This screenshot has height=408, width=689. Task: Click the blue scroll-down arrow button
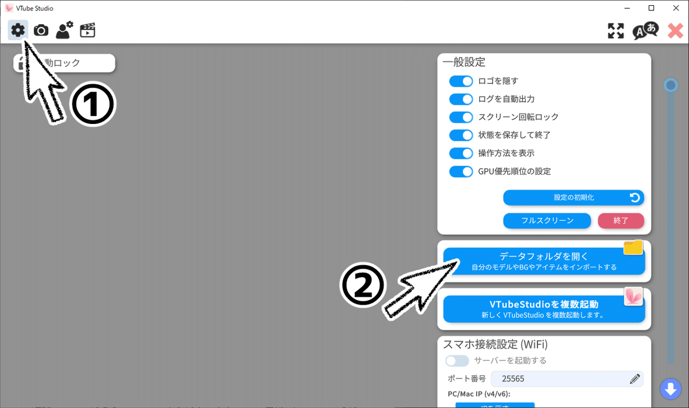point(670,389)
